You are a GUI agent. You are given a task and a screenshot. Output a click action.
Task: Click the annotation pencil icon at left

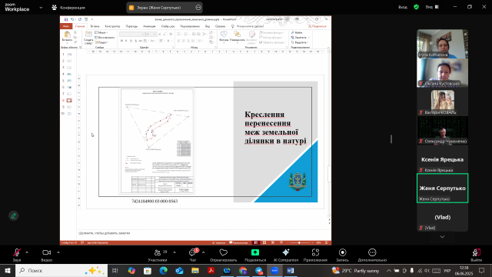click(14, 215)
